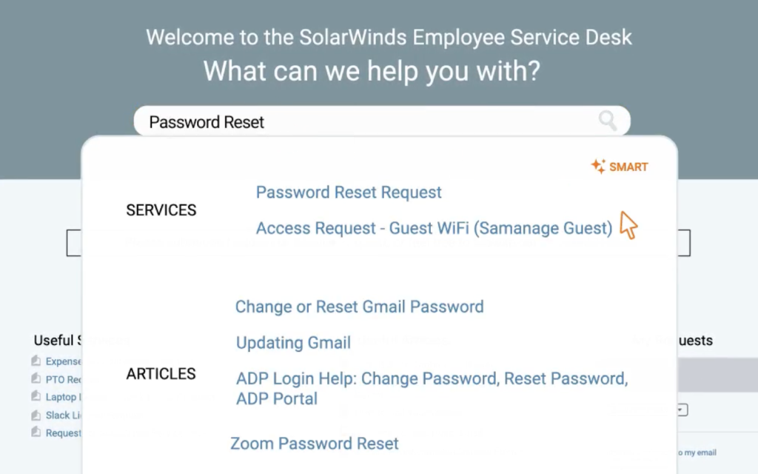Click the SMART sparkle icon

(x=598, y=167)
